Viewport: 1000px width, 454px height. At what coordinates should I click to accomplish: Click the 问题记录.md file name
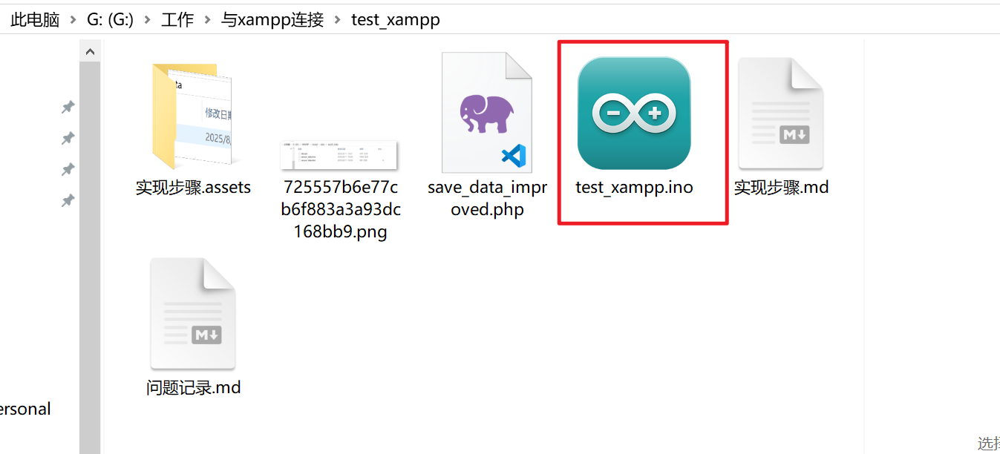(193, 387)
